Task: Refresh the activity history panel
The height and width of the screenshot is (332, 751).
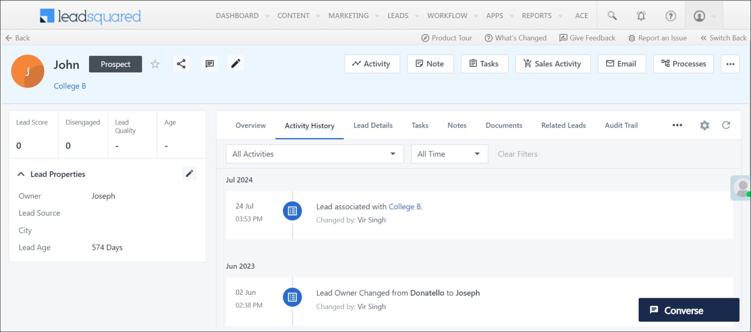Action: tap(726, 125)
